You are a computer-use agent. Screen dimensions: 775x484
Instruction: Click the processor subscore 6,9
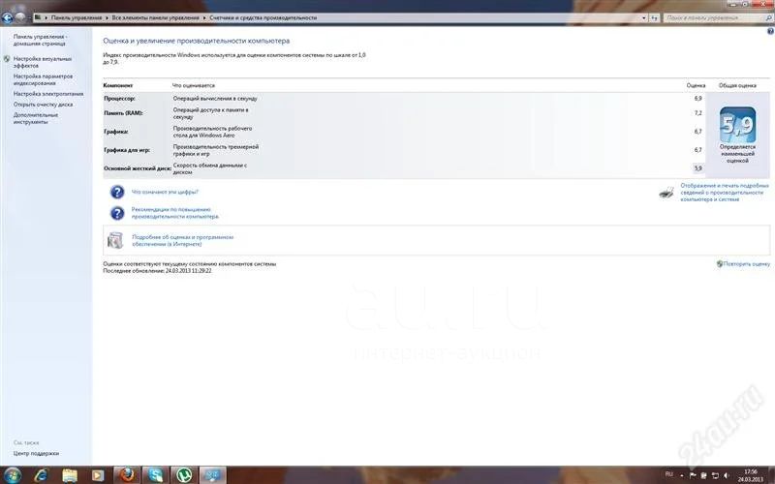[697, 99]
